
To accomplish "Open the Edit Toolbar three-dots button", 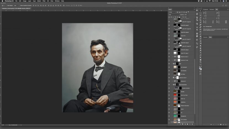I will pyautogui.click(x=200, y=64).
